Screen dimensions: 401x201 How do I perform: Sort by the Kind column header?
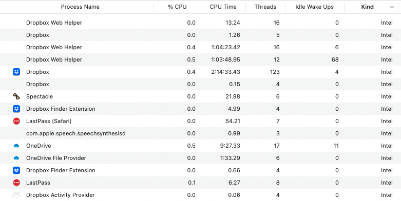click(x=367, y=7)
